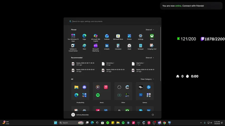Open taskbar clock and date
225x126 pixels.
[217, 123]
